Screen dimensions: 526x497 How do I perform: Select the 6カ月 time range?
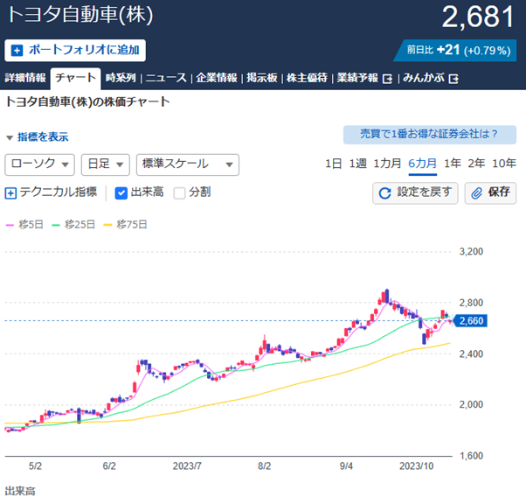pyautogui.click(x=422, y=164)
